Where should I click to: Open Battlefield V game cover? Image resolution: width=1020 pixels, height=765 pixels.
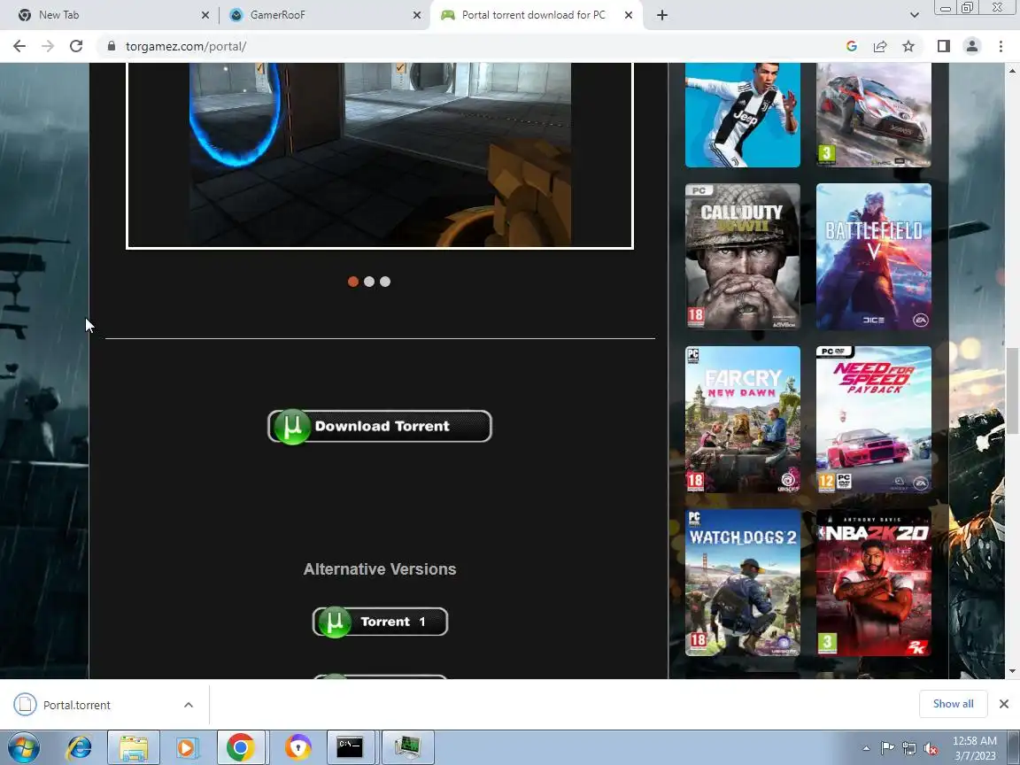tap(874, 256)
